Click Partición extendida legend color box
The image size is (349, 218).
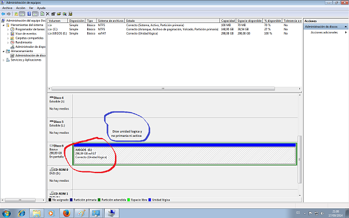pos(99,200)
